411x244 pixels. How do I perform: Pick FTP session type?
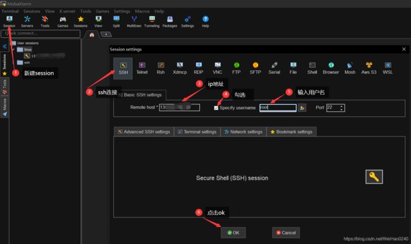coord(236,68)
